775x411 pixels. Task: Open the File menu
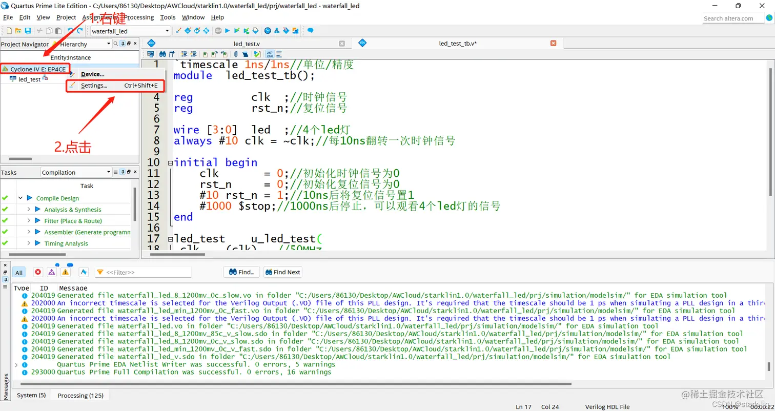pyautogui.click(x=8, y=17)
